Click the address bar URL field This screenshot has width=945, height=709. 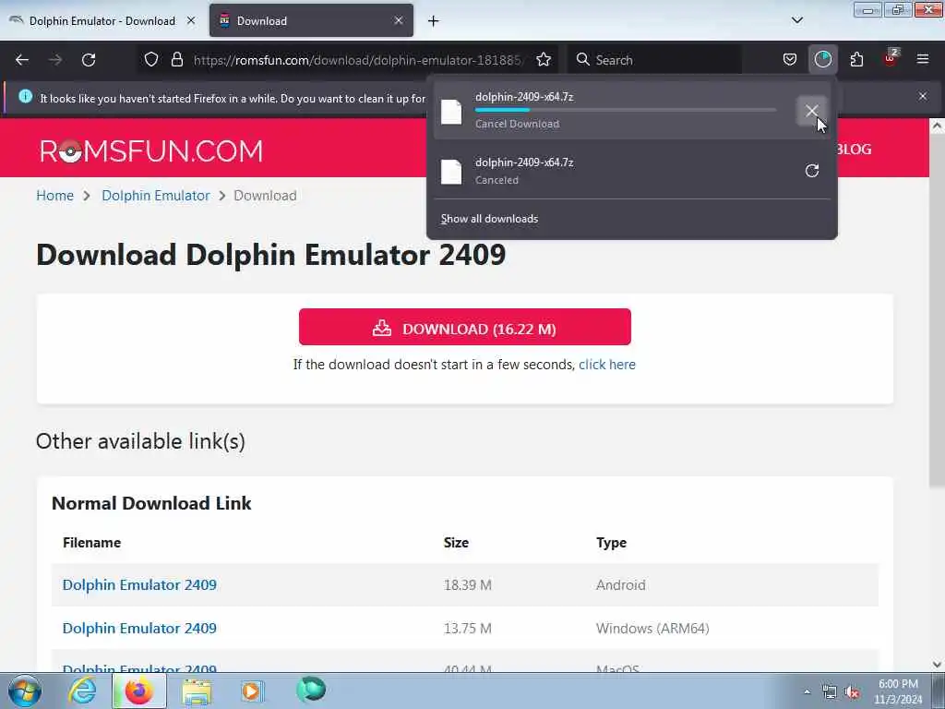[x=359, y=60]
